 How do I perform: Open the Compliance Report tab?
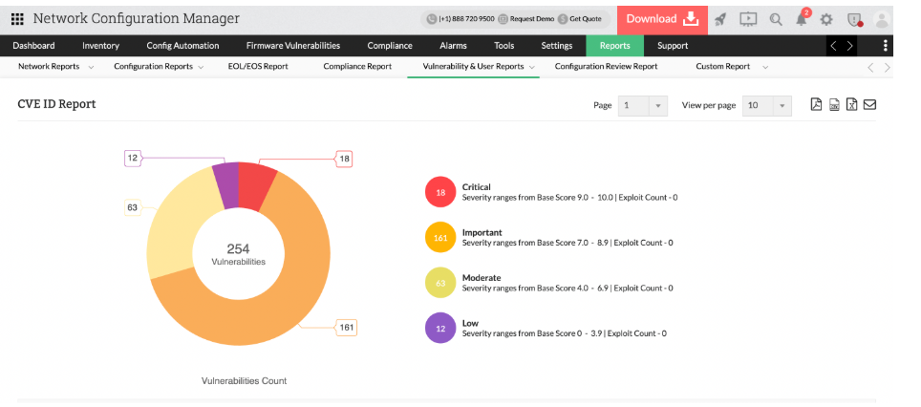point(357,67)
